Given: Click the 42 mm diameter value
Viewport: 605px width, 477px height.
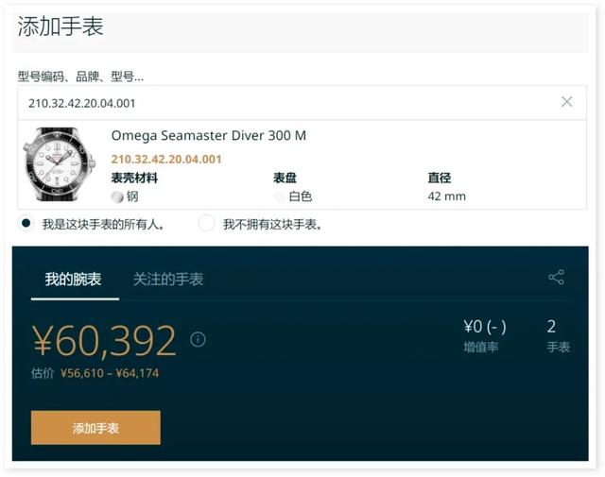Looking at the screenshot, I should (446, 196).
